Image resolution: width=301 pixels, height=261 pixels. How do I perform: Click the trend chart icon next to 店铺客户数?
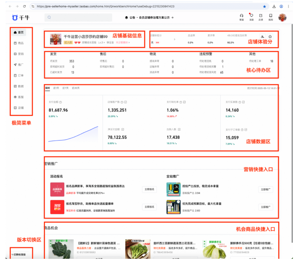coord(125,102)
